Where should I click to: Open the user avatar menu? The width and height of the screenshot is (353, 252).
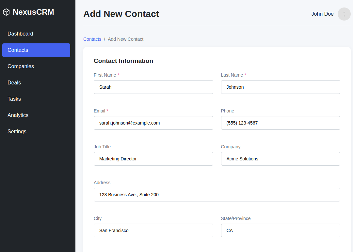point(344,14)
